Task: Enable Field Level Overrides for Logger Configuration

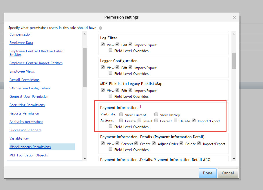Action: pyautogui.click(x=110, y=73)
